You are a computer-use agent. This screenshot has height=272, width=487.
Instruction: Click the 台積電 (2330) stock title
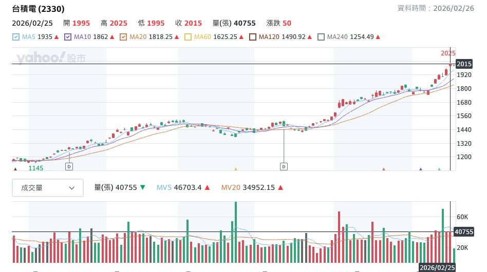pyautogui.click(x=39, y=9)
